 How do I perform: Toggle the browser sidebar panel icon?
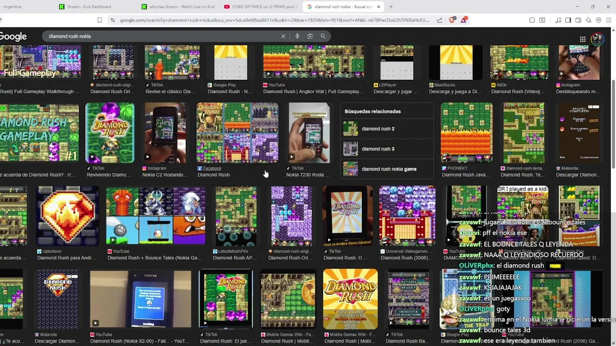[568, 20]
